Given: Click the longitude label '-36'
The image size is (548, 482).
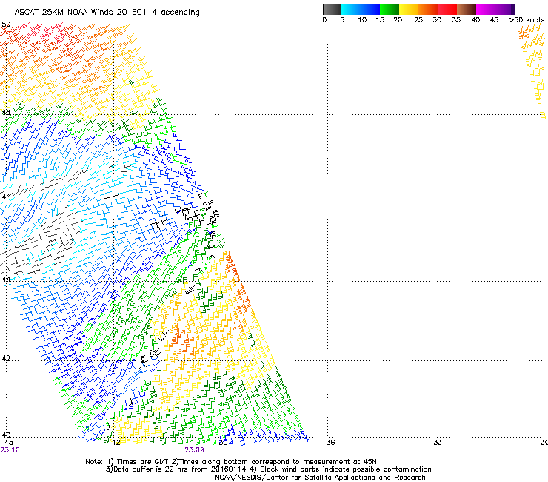Looking at the screenshot, I should [328, 443].
